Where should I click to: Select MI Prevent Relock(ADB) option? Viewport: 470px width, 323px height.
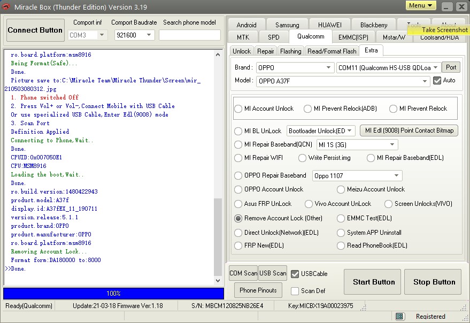click(x=307, y=109)
